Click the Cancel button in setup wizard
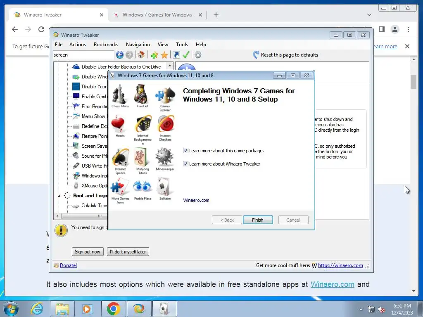Viewport: 423px width, 317px height. (293, 220)
